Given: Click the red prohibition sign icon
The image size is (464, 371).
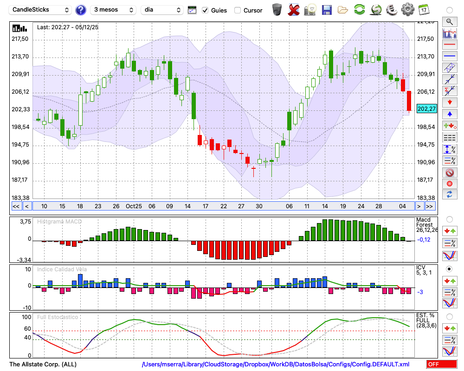Looking at the screenshot, I should (450, 172).
